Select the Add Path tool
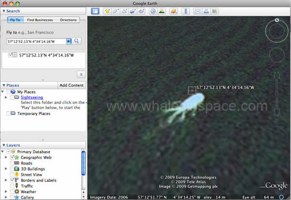Image resolution: width=291 pixels, height=200 pixels. 124,11
